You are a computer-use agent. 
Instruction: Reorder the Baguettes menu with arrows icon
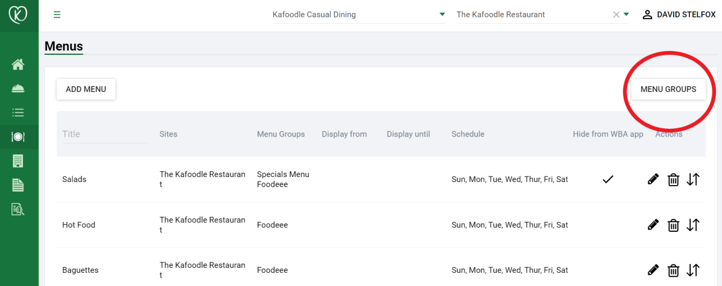(693, 270)
